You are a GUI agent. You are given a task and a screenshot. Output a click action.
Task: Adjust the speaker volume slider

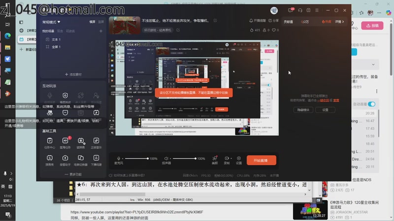(184, 159)
